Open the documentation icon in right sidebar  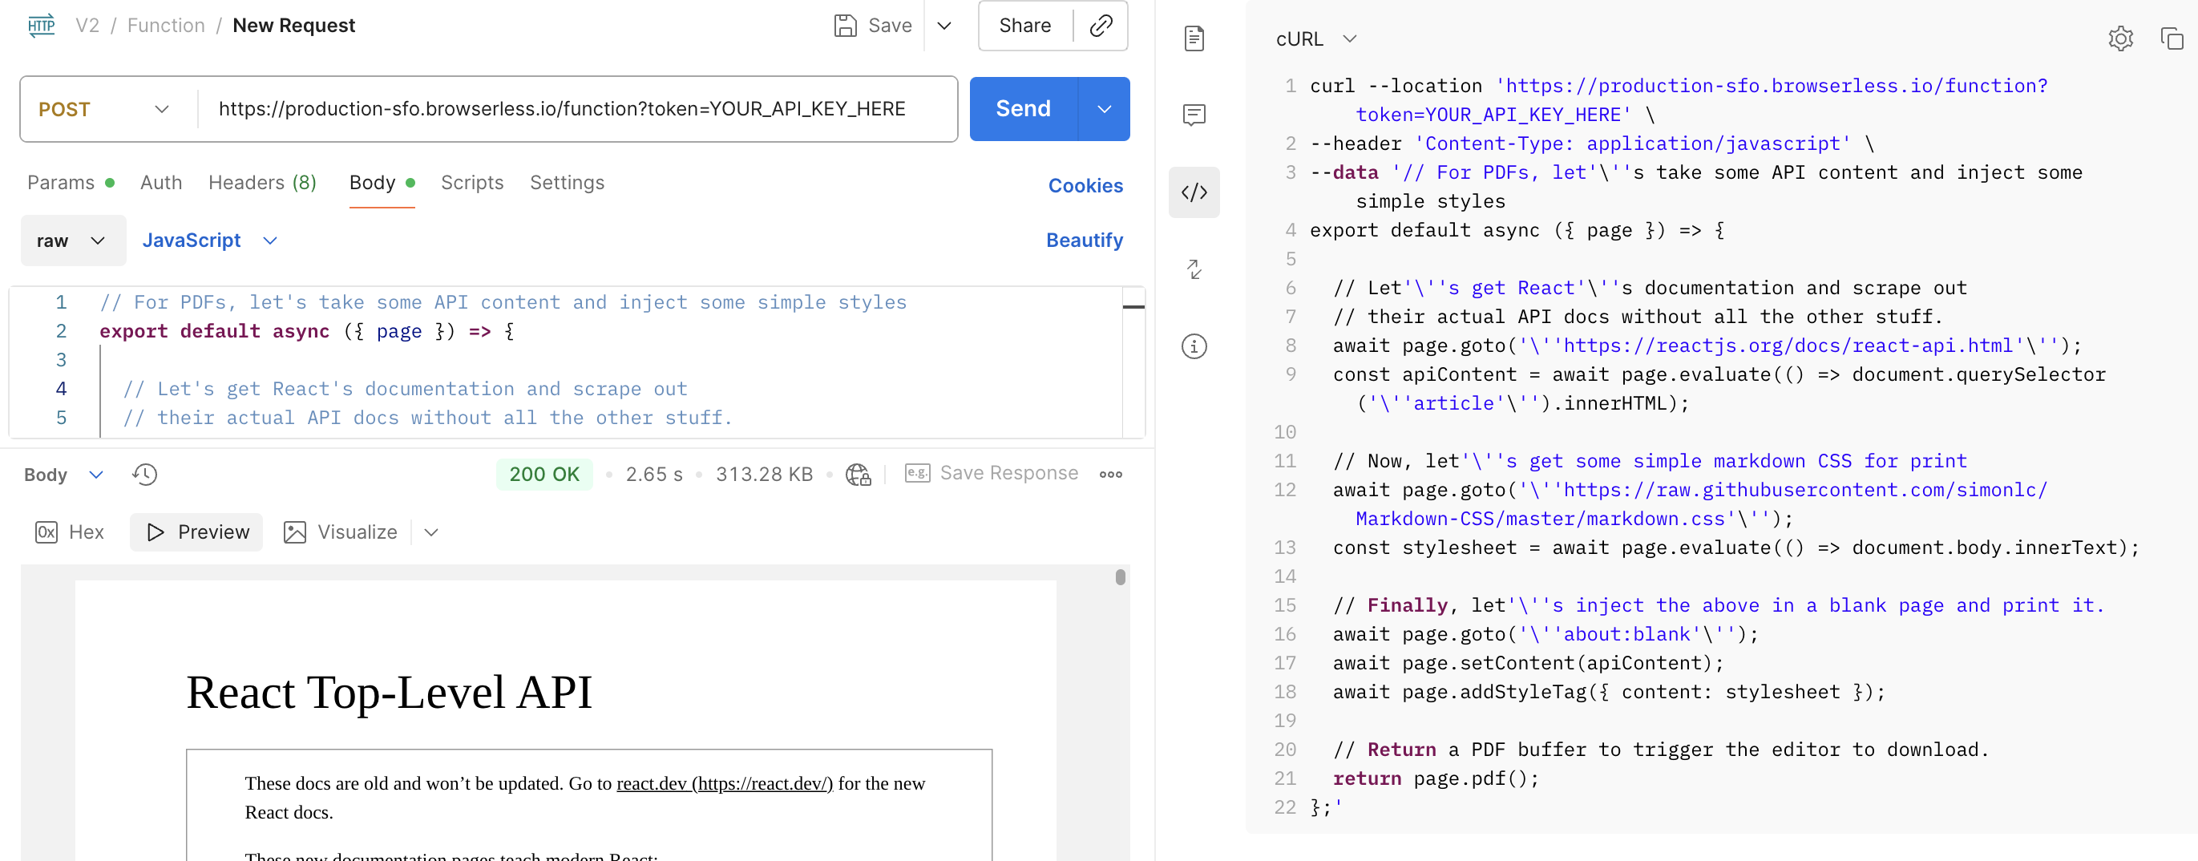coord(1194,38)
